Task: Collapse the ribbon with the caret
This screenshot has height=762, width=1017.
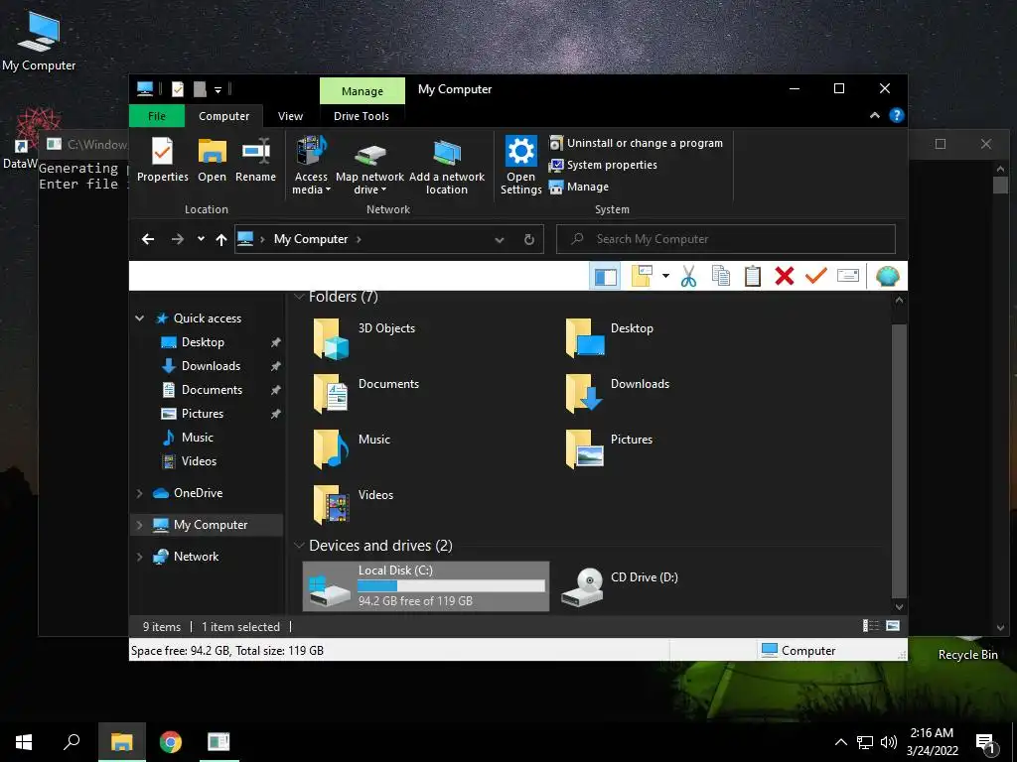Action: point(874,115)
